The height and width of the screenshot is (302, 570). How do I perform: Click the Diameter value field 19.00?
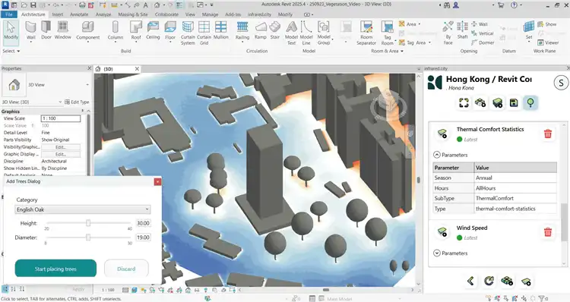[x=143, y=238]
